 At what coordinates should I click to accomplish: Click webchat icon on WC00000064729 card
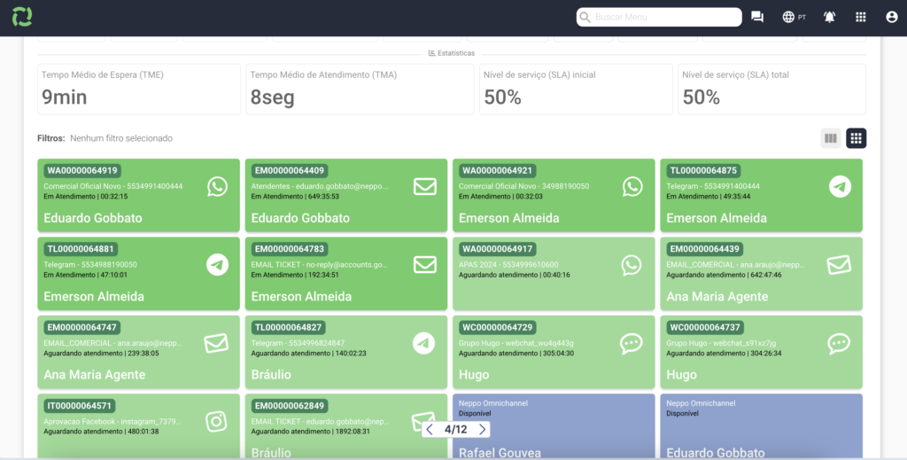[632, 343]
